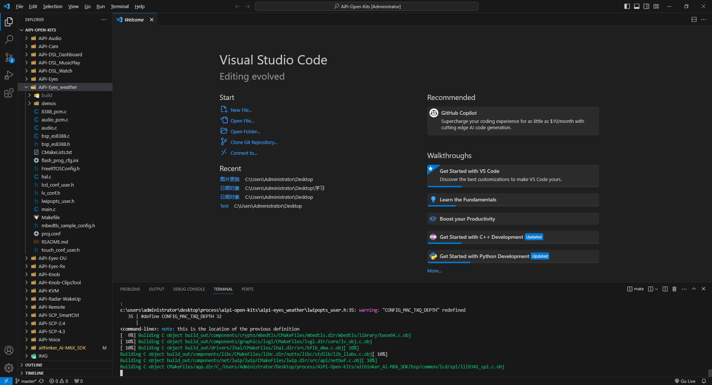712x385 pixels.
Task: Expand the OUTLINE section
Action: [x=65, y=365]
